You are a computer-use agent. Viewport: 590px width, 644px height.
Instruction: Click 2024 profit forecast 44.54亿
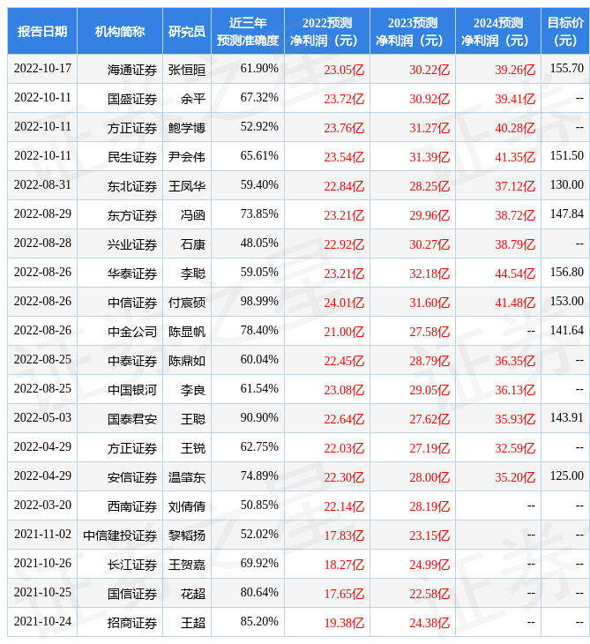pos(515,274)
